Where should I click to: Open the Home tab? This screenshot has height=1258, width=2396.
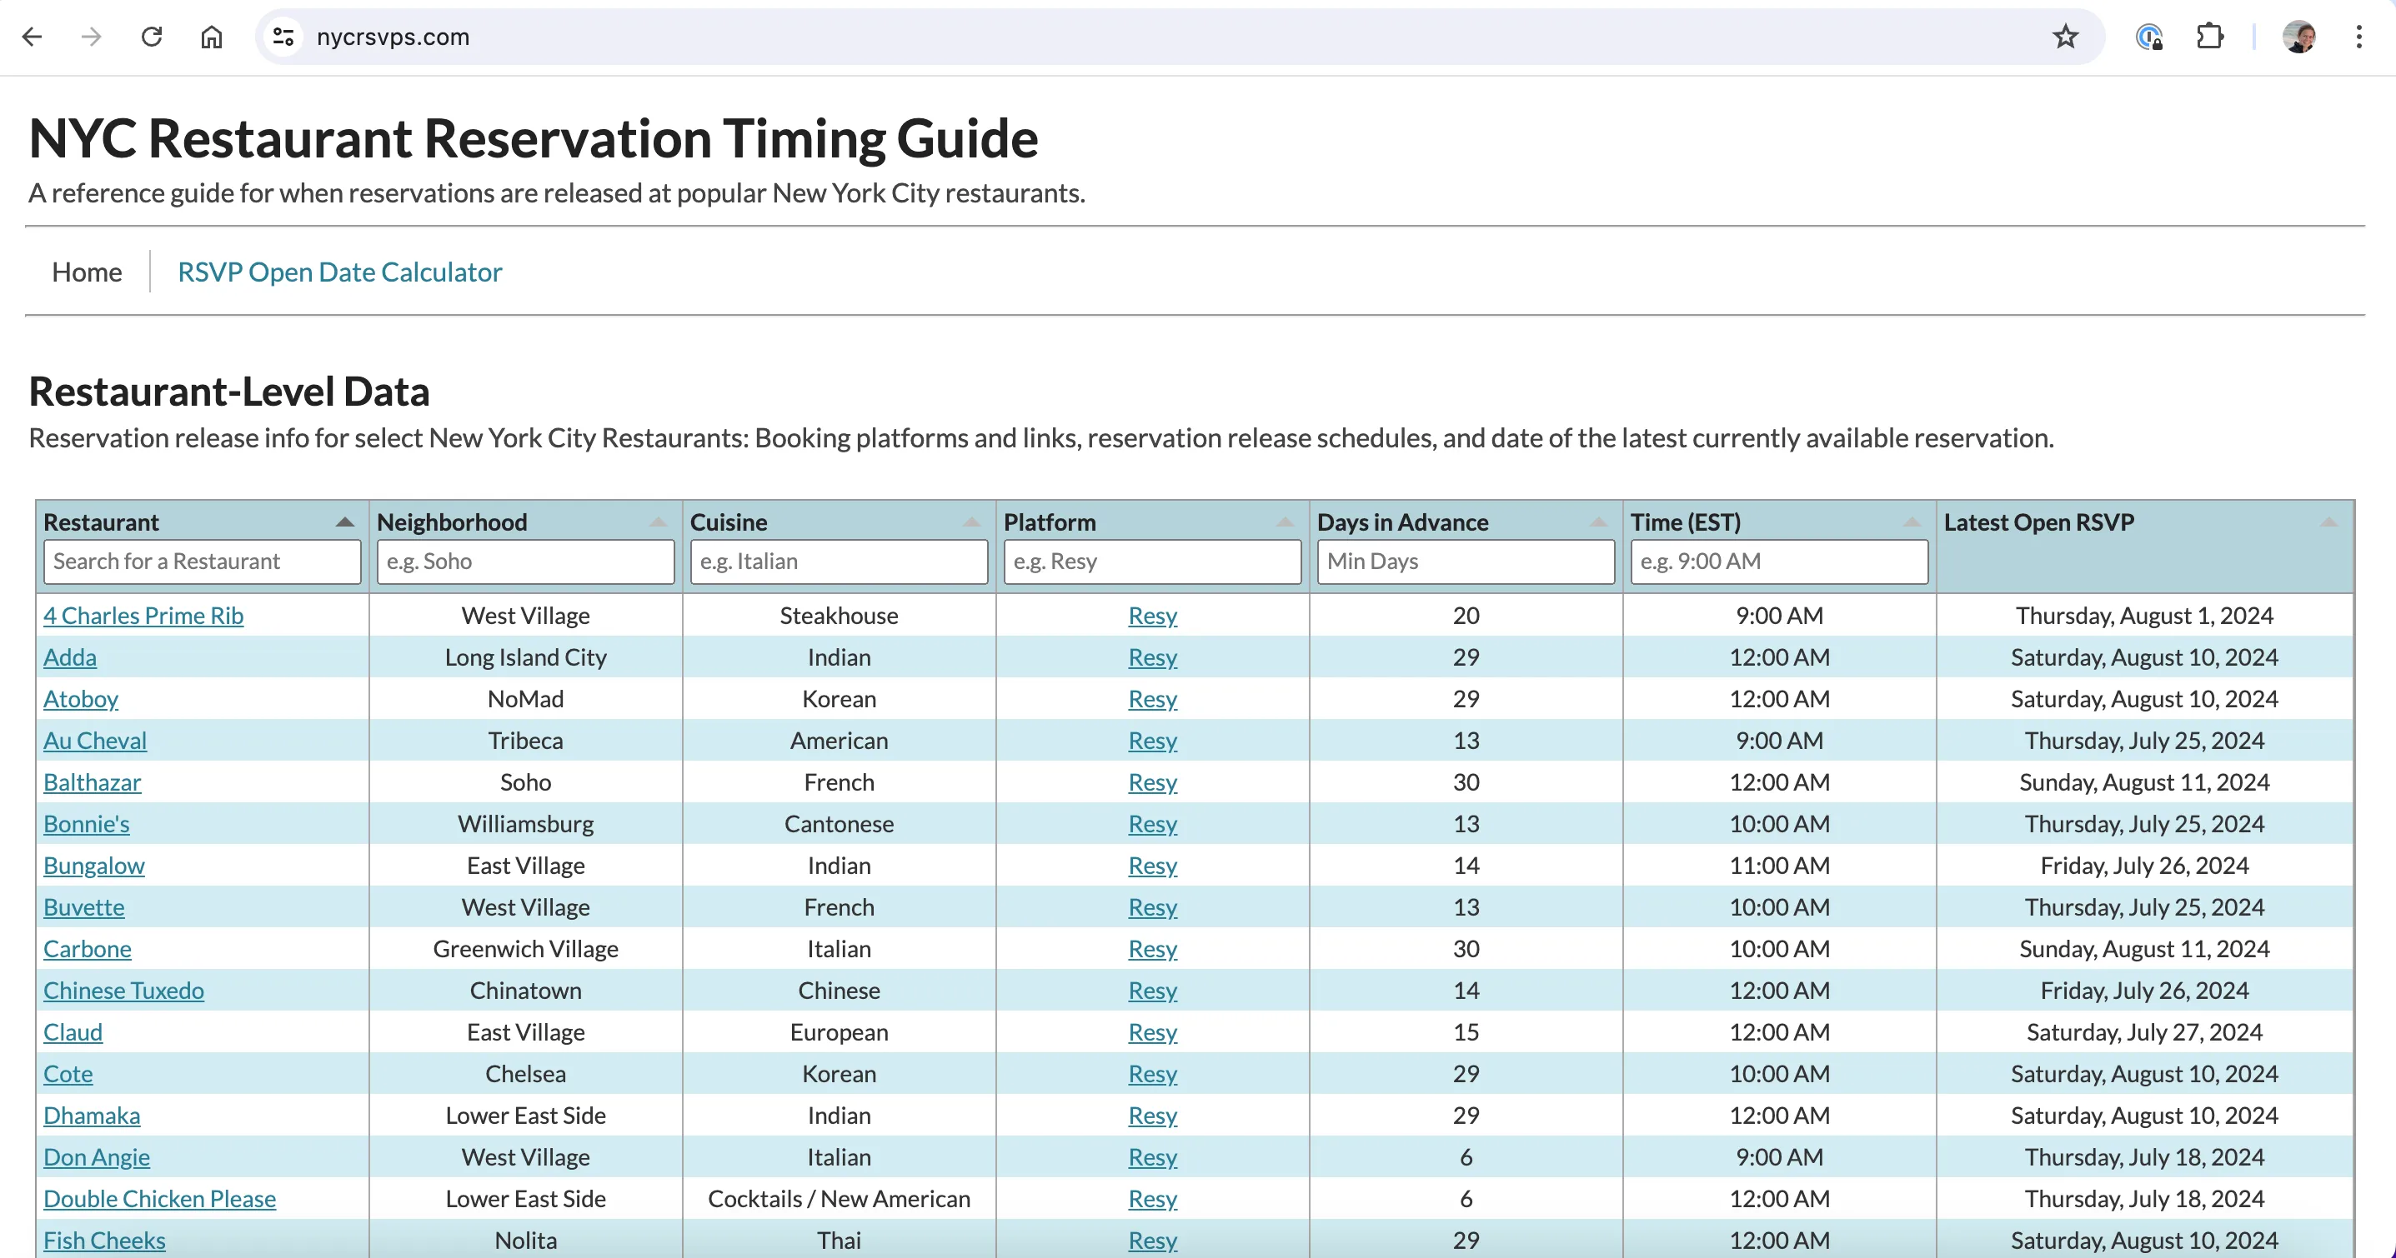pyautogui.click(x=88, y=271)
